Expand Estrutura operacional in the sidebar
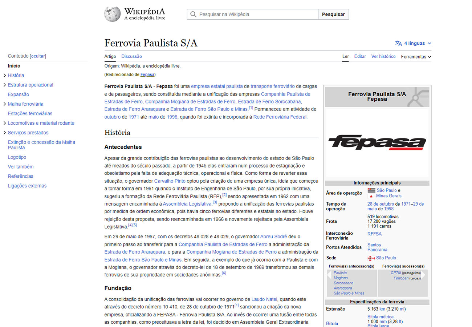This screenshot has height=327, width=472. [4, 85]
